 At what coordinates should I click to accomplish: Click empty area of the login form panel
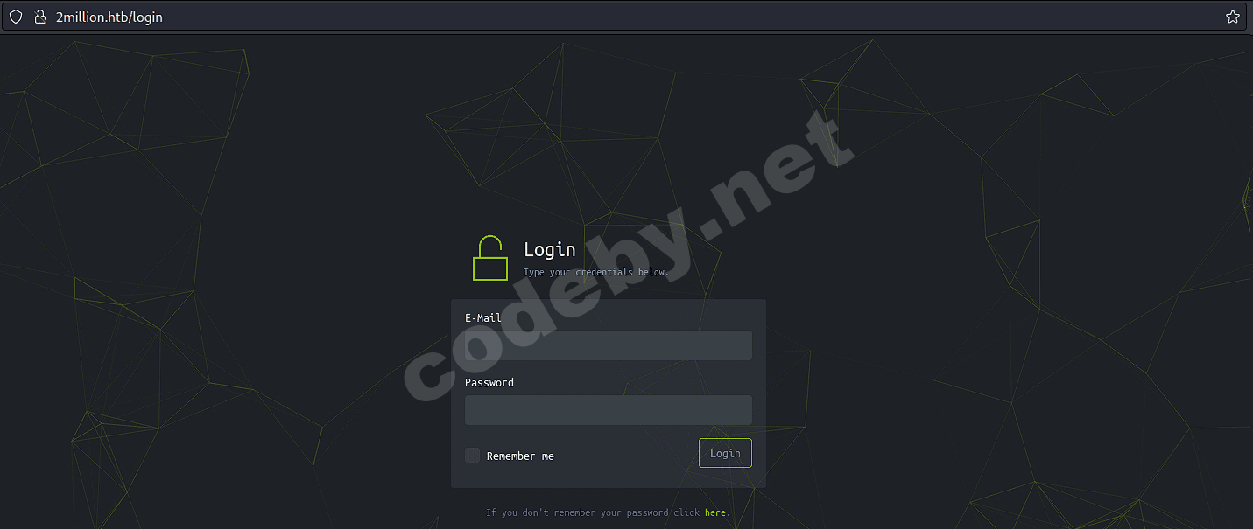[613, 475]
